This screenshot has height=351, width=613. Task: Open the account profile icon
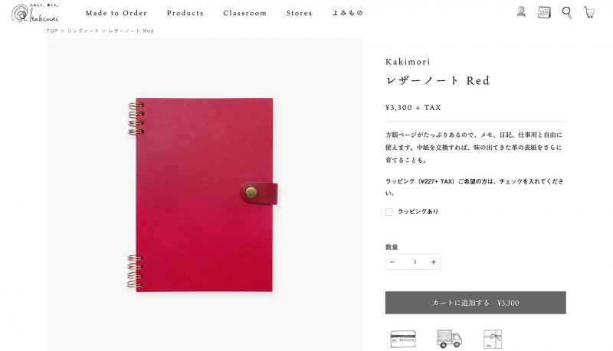click(x=521, y=12)
